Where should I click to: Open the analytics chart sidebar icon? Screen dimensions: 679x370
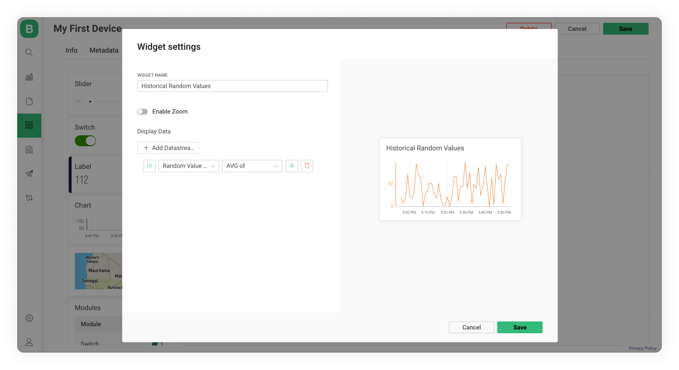[x=29, y=77]
